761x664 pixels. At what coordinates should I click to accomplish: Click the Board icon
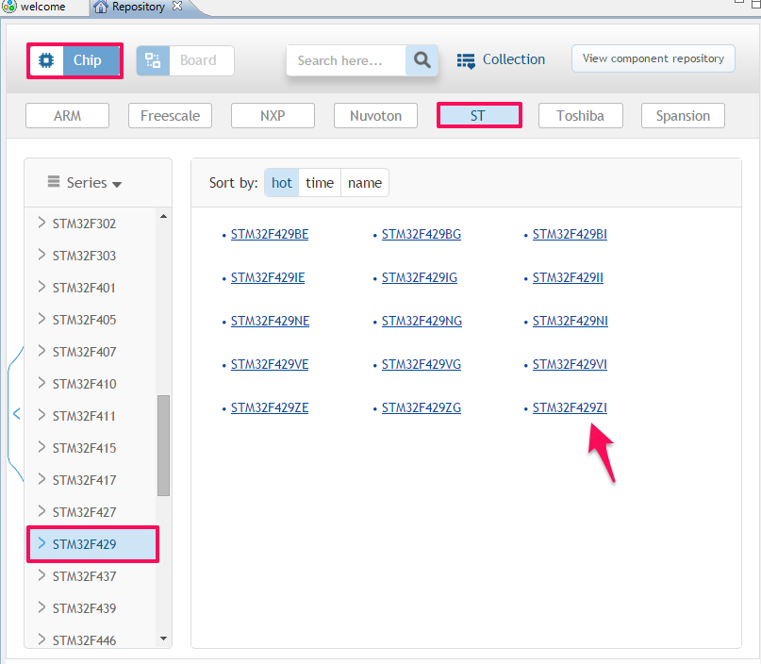(x=153, y=60)
